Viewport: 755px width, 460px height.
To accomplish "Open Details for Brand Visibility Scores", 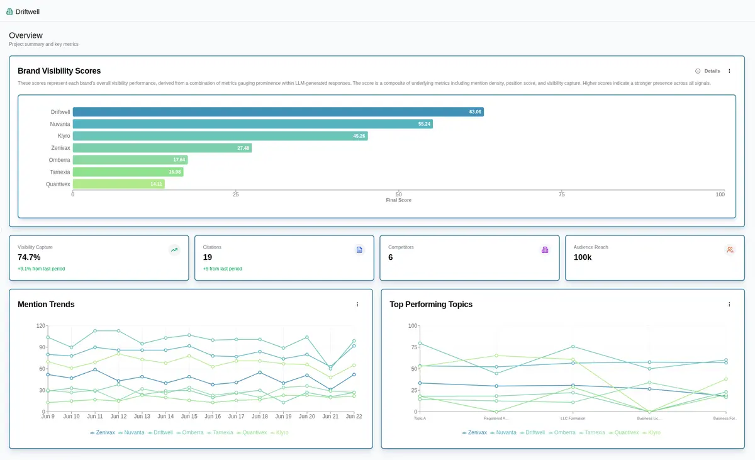I will point(712,71).
